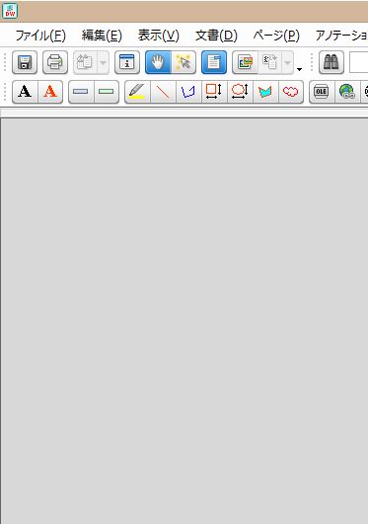The height and width of the screenshot is (524, 368).
Task: Open the dropdown beside the document copy icon
Action: 288,62
